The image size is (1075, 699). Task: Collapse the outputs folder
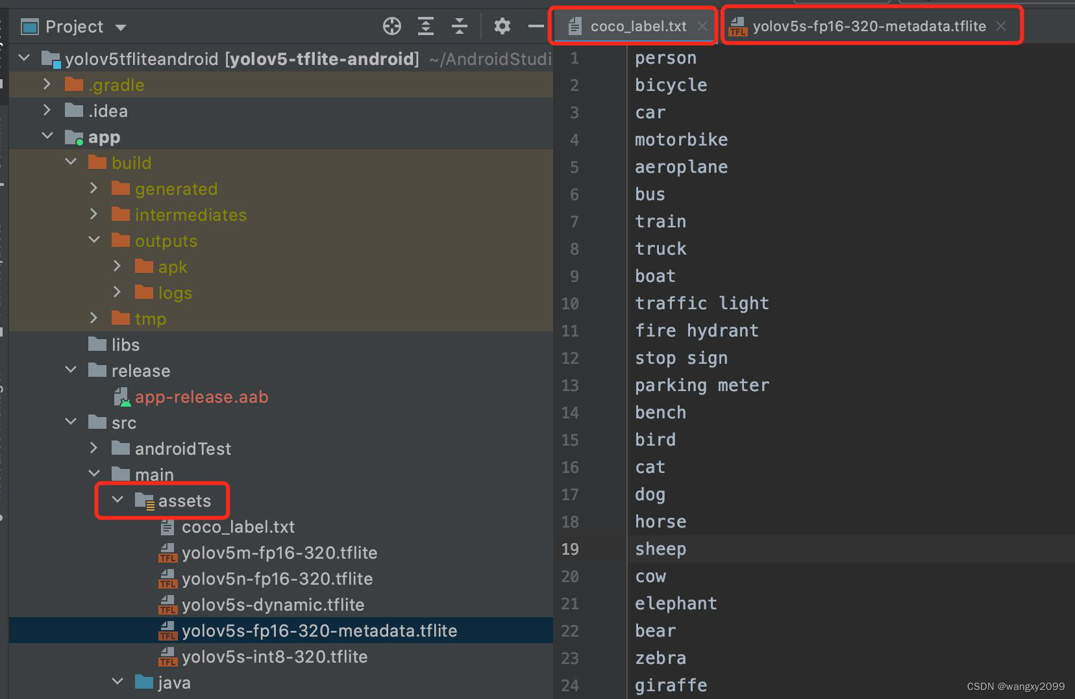[94, 240]
